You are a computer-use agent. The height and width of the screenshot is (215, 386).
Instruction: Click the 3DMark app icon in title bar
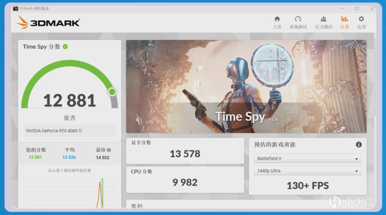pos(16,9)
